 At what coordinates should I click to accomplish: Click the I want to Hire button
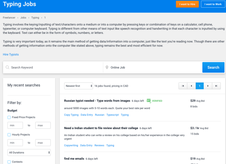(x=187, y=4)
